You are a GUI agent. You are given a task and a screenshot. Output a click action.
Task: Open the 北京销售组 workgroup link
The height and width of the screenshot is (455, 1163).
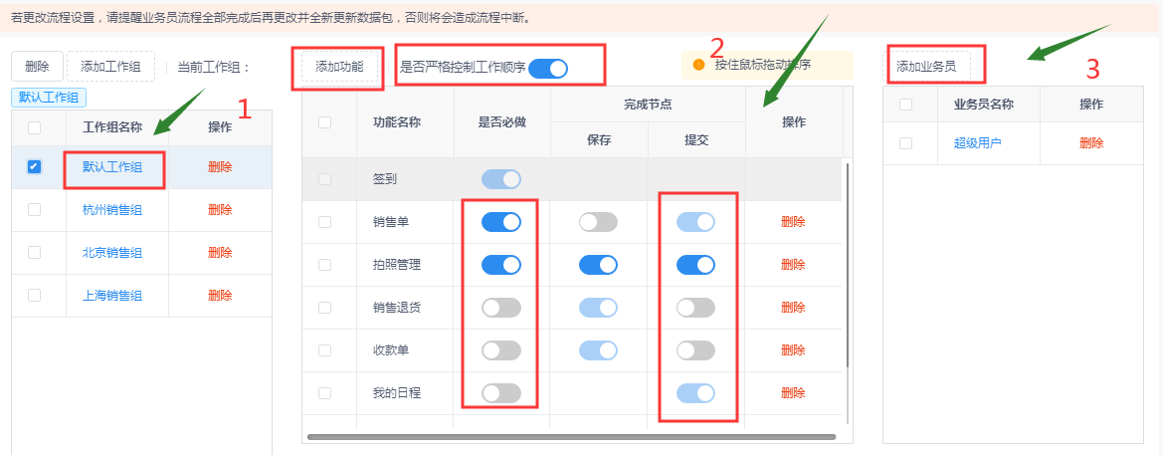point(112,252)
